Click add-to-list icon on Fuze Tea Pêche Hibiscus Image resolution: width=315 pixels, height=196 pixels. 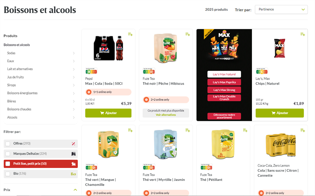click(188, 34)
